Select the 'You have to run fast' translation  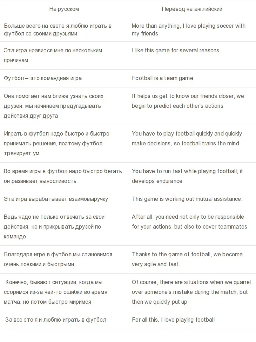[x=187, y=176]
